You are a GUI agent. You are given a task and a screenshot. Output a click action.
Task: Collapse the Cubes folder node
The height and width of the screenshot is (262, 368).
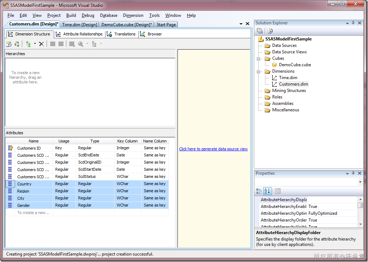[258, 59]
